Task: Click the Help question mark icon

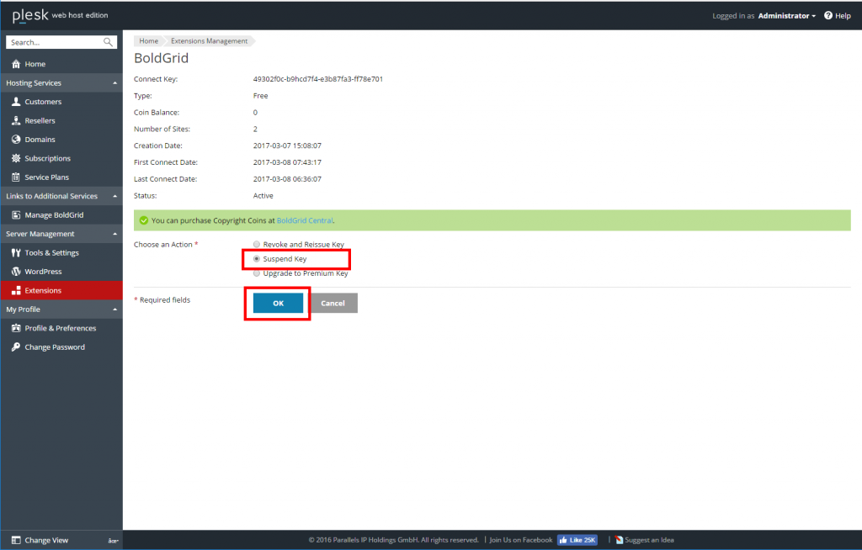Action: 828,15
